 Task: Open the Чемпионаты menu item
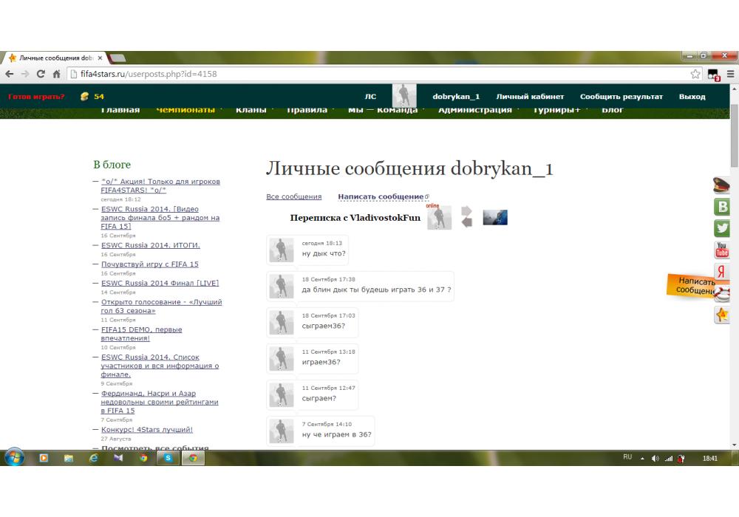(185, 110)
